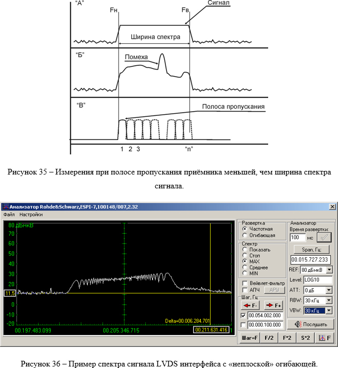This screenshot has width=338, height=368.
Task: Close the Rohde&Schwarz analyzer window
Action: 332,207
